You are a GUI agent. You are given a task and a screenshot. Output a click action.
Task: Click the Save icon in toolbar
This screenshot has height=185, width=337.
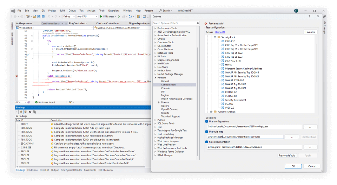click(x=39, y=17)
